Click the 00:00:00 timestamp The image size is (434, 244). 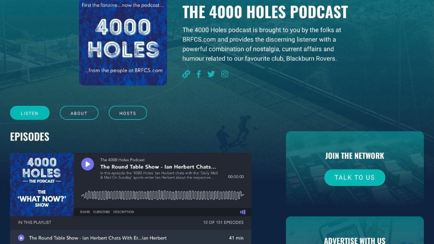[x=236, y=177]
